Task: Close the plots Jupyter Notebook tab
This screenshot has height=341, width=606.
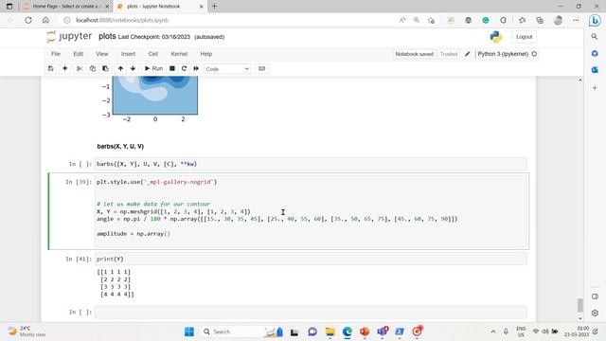Action: 201,7
